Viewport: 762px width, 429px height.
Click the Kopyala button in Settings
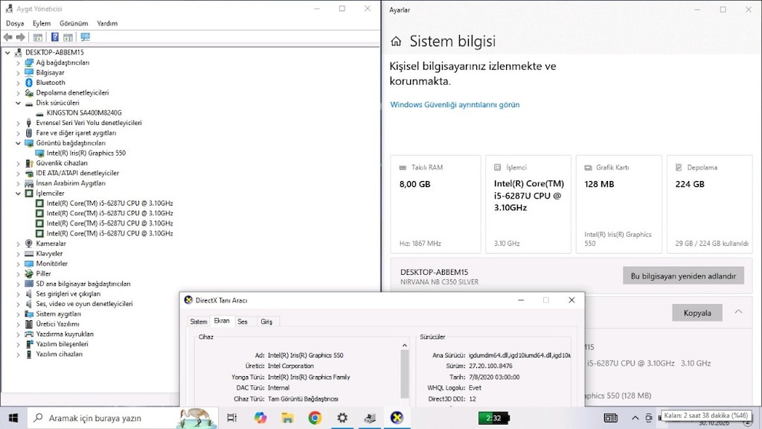pyautogui.click(x=697, y=313)
